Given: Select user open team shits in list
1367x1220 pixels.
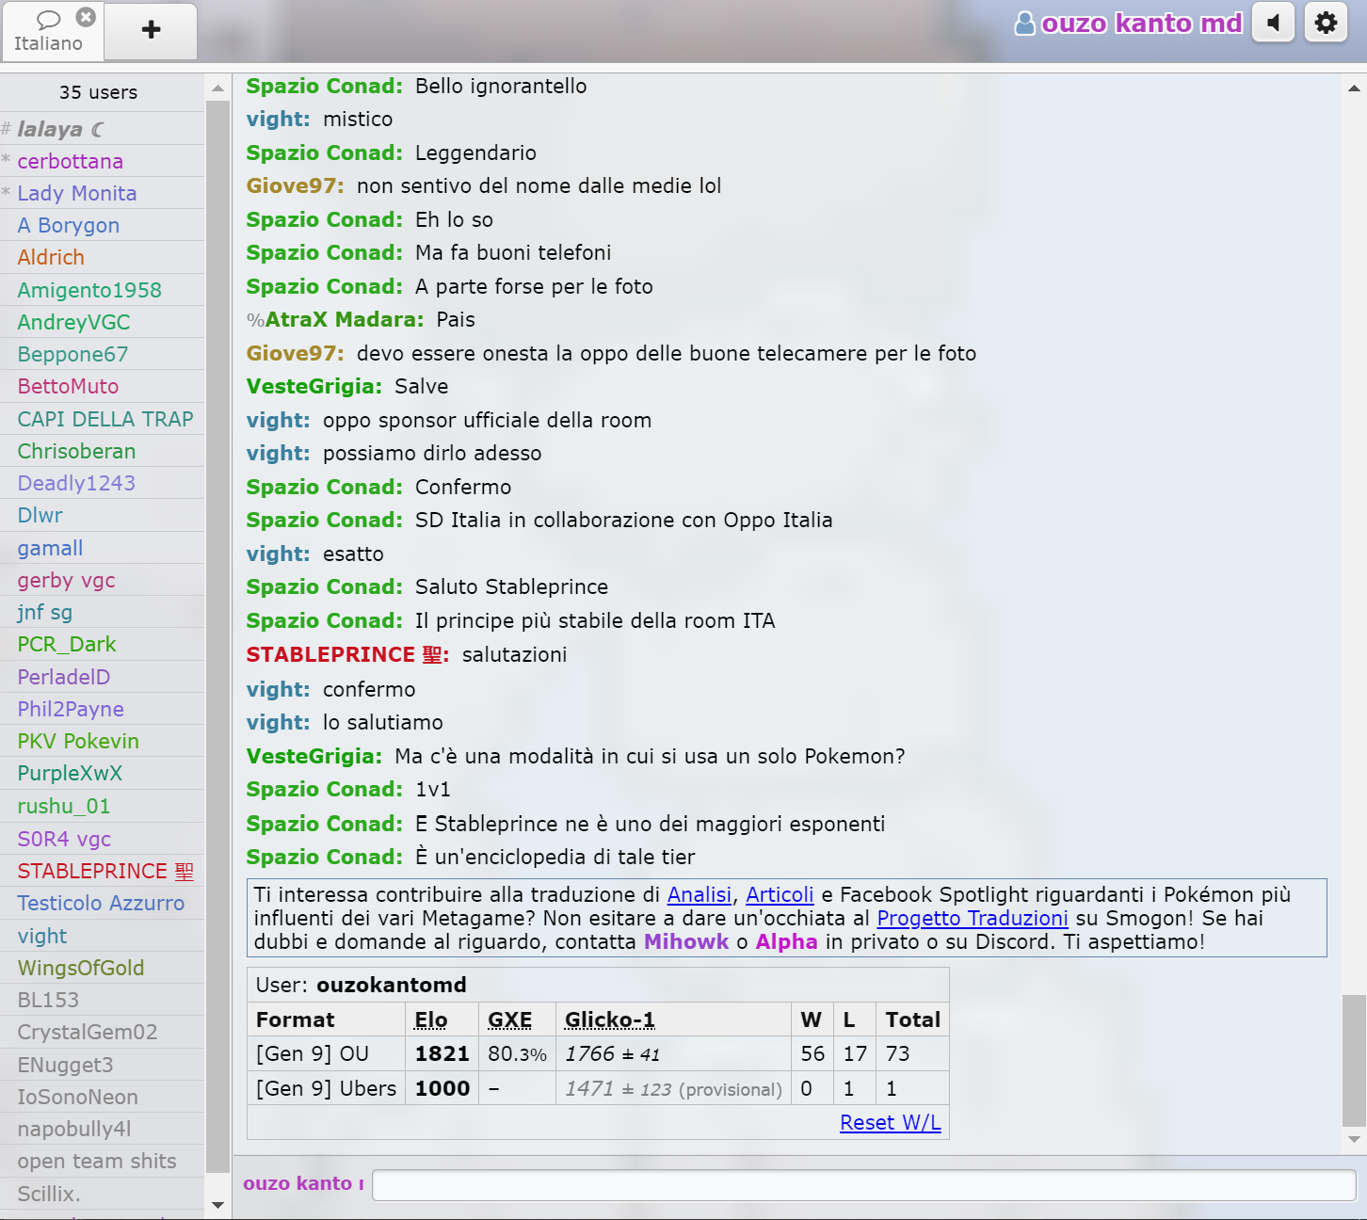Looking at the screenshot, I should point(102,1161).
